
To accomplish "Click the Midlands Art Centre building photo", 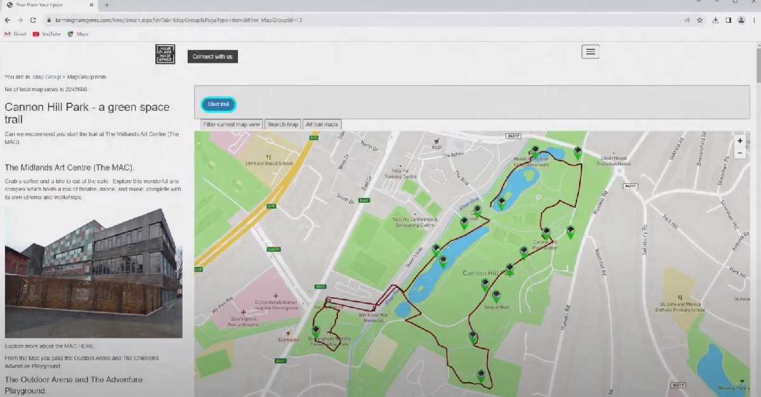I will pyautogui.click(x=93, y=273).
